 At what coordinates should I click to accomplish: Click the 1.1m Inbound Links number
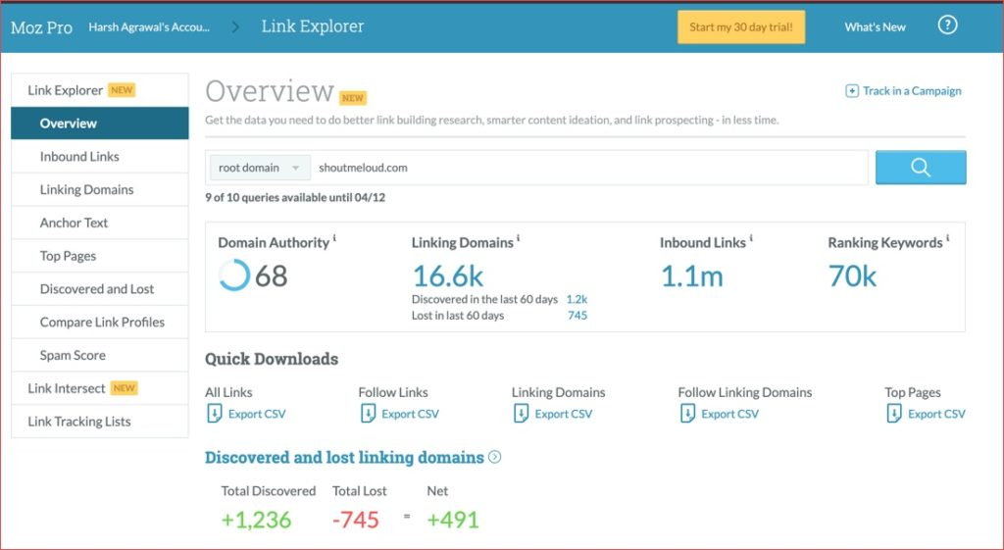[x=692, y=275]
